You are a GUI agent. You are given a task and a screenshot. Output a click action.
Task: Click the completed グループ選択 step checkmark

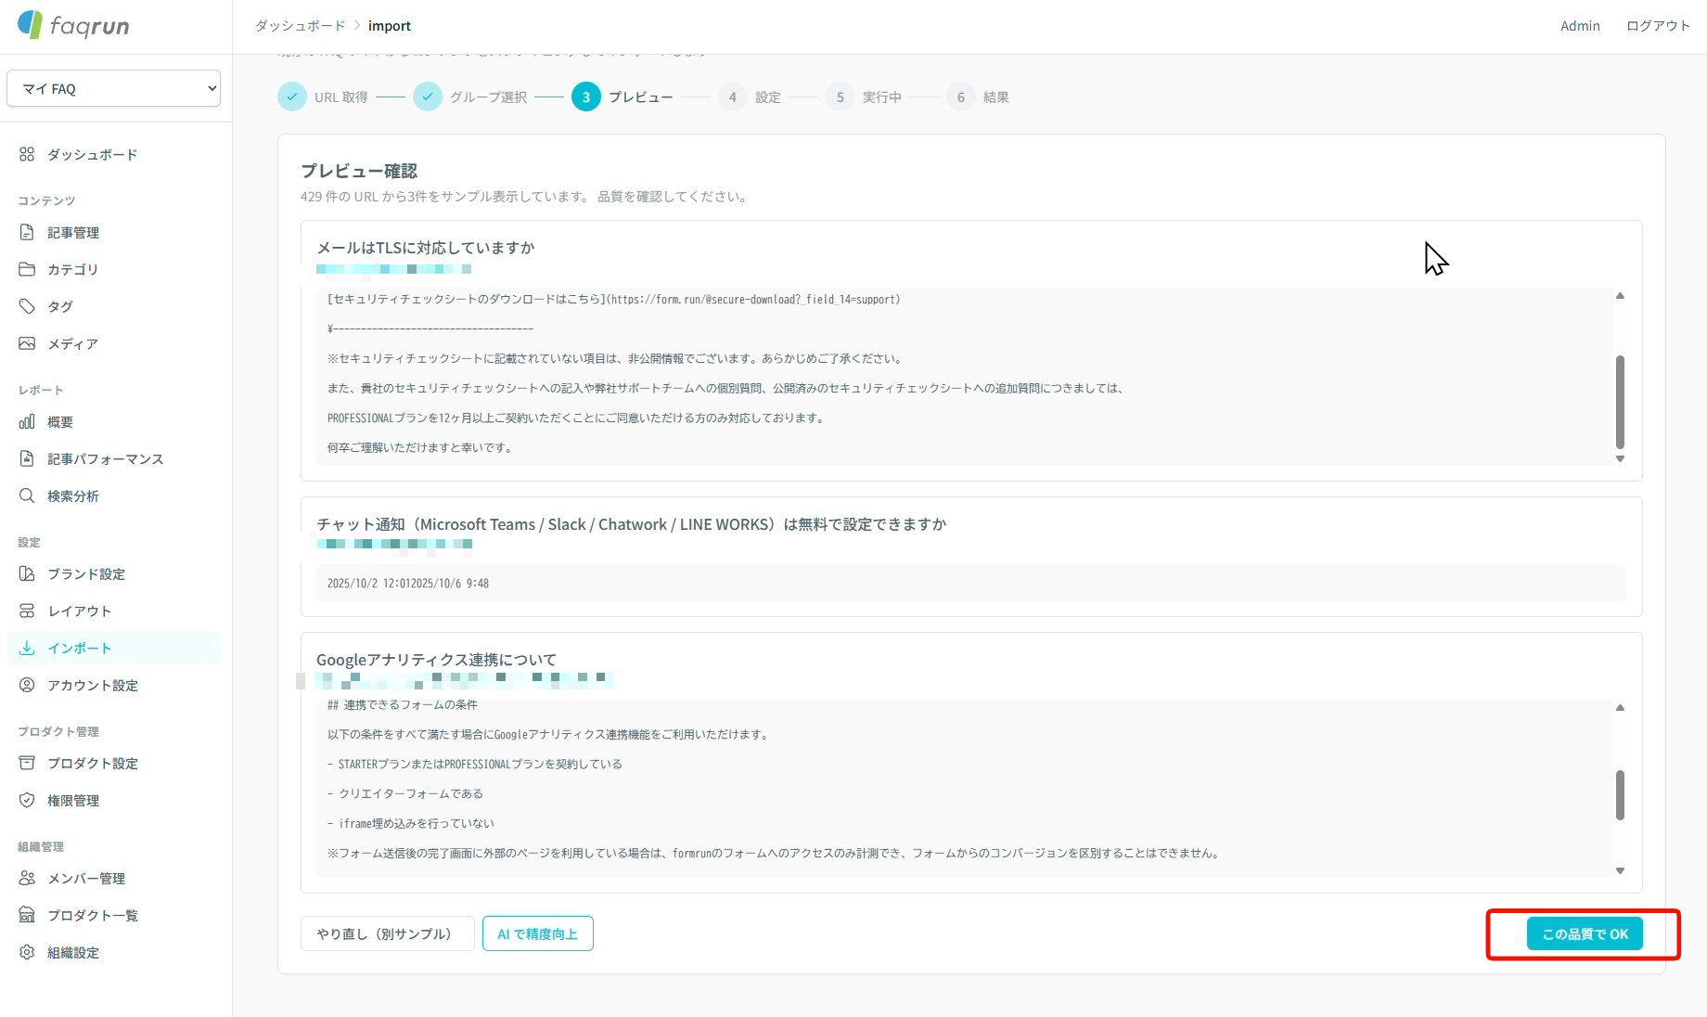click(x=428, y=97)
